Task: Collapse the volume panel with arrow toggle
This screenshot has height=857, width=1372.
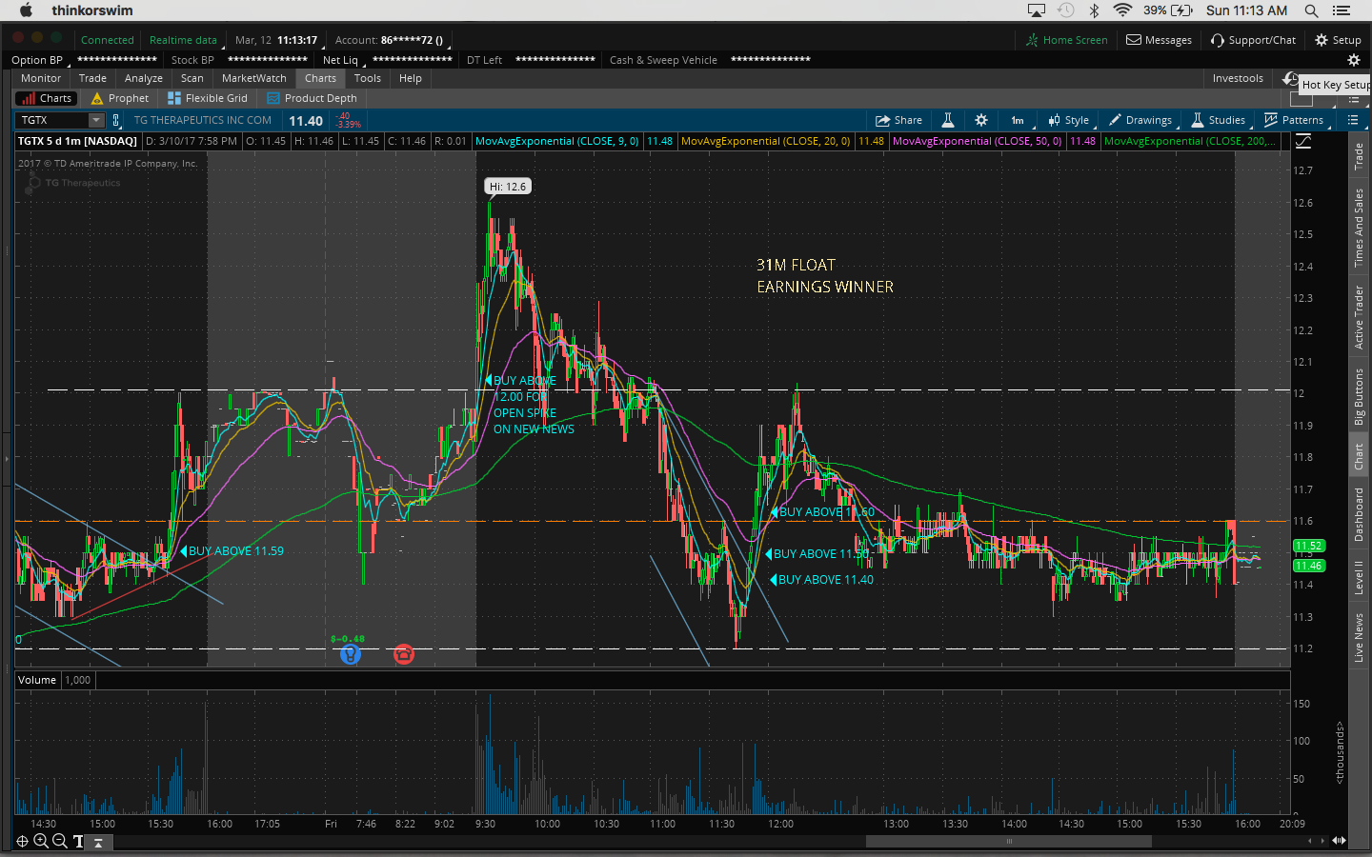Action: 97,842
